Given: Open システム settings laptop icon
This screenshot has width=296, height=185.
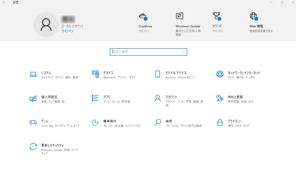Looking at the screenshot, I should point(33,74).
